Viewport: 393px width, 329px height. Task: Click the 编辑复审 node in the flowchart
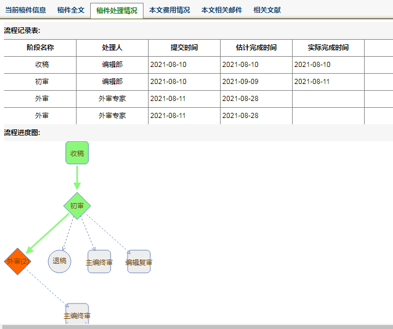coord(139,262)
